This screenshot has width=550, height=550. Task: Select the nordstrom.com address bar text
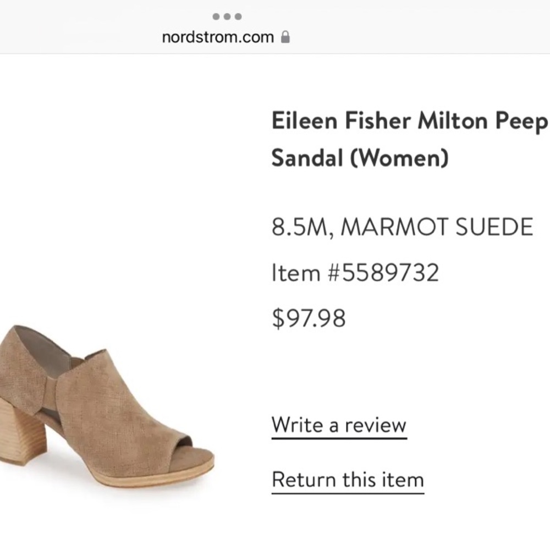click(x=218, y=37)
